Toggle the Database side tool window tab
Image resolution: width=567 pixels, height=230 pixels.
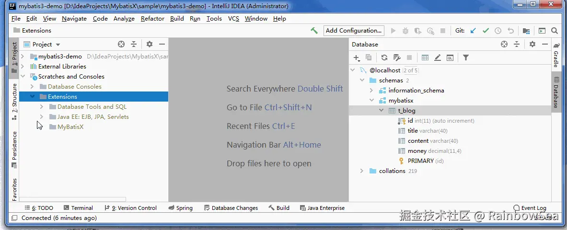556,92
